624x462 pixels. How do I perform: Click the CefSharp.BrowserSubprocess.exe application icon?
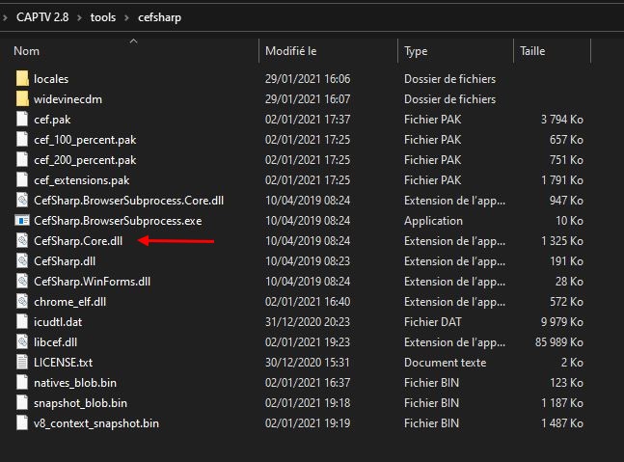[x=22, y=221]
